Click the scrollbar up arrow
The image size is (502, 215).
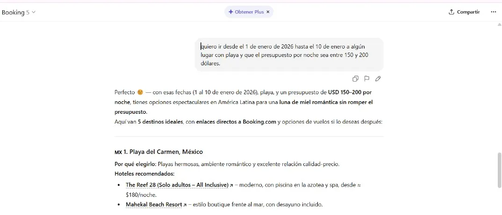[499, 24]
